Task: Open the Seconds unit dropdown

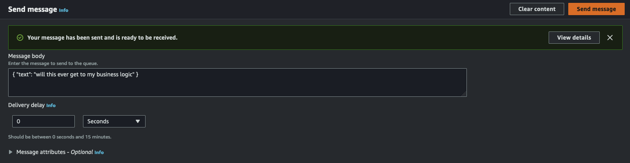Action: (x=114, y=121)
